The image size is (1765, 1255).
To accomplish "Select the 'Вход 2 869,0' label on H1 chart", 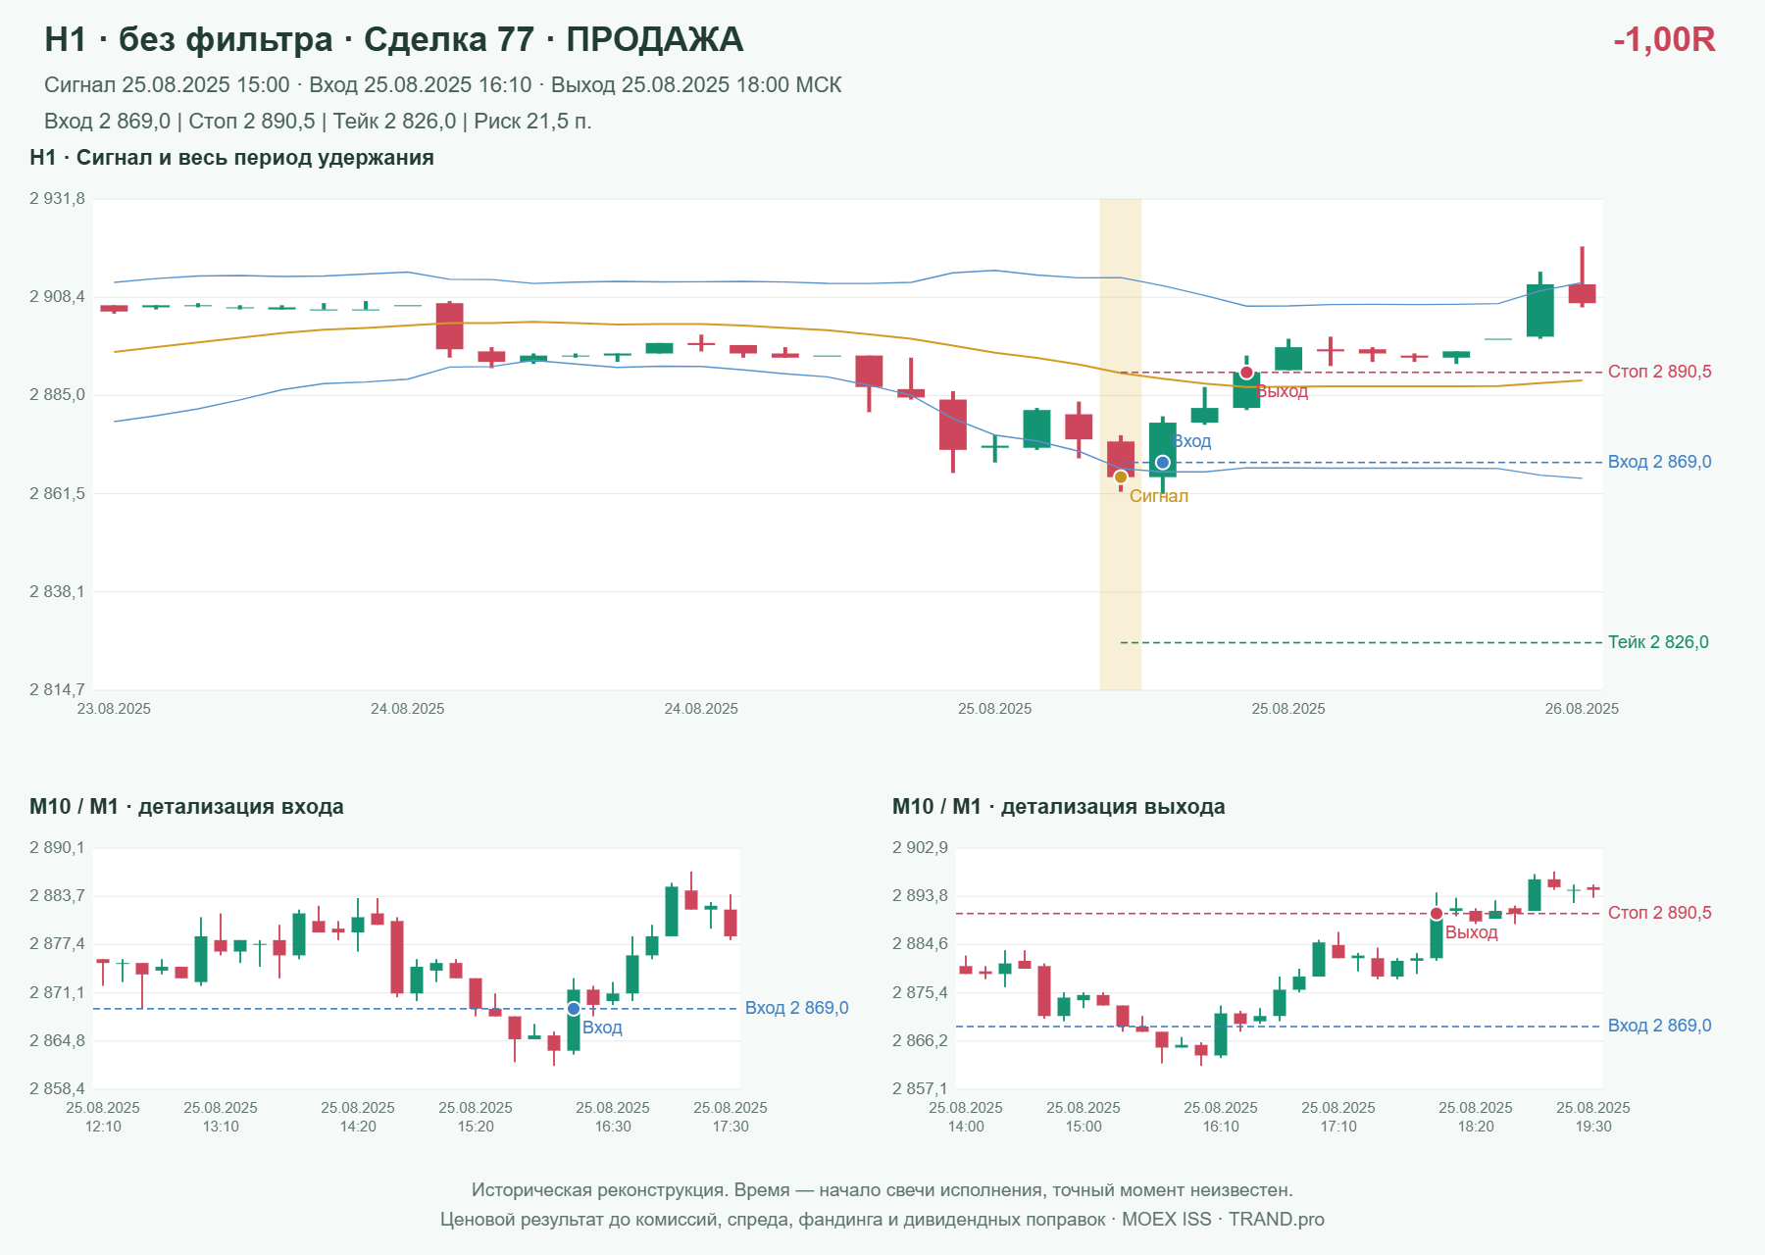I will click(1660, 462).
